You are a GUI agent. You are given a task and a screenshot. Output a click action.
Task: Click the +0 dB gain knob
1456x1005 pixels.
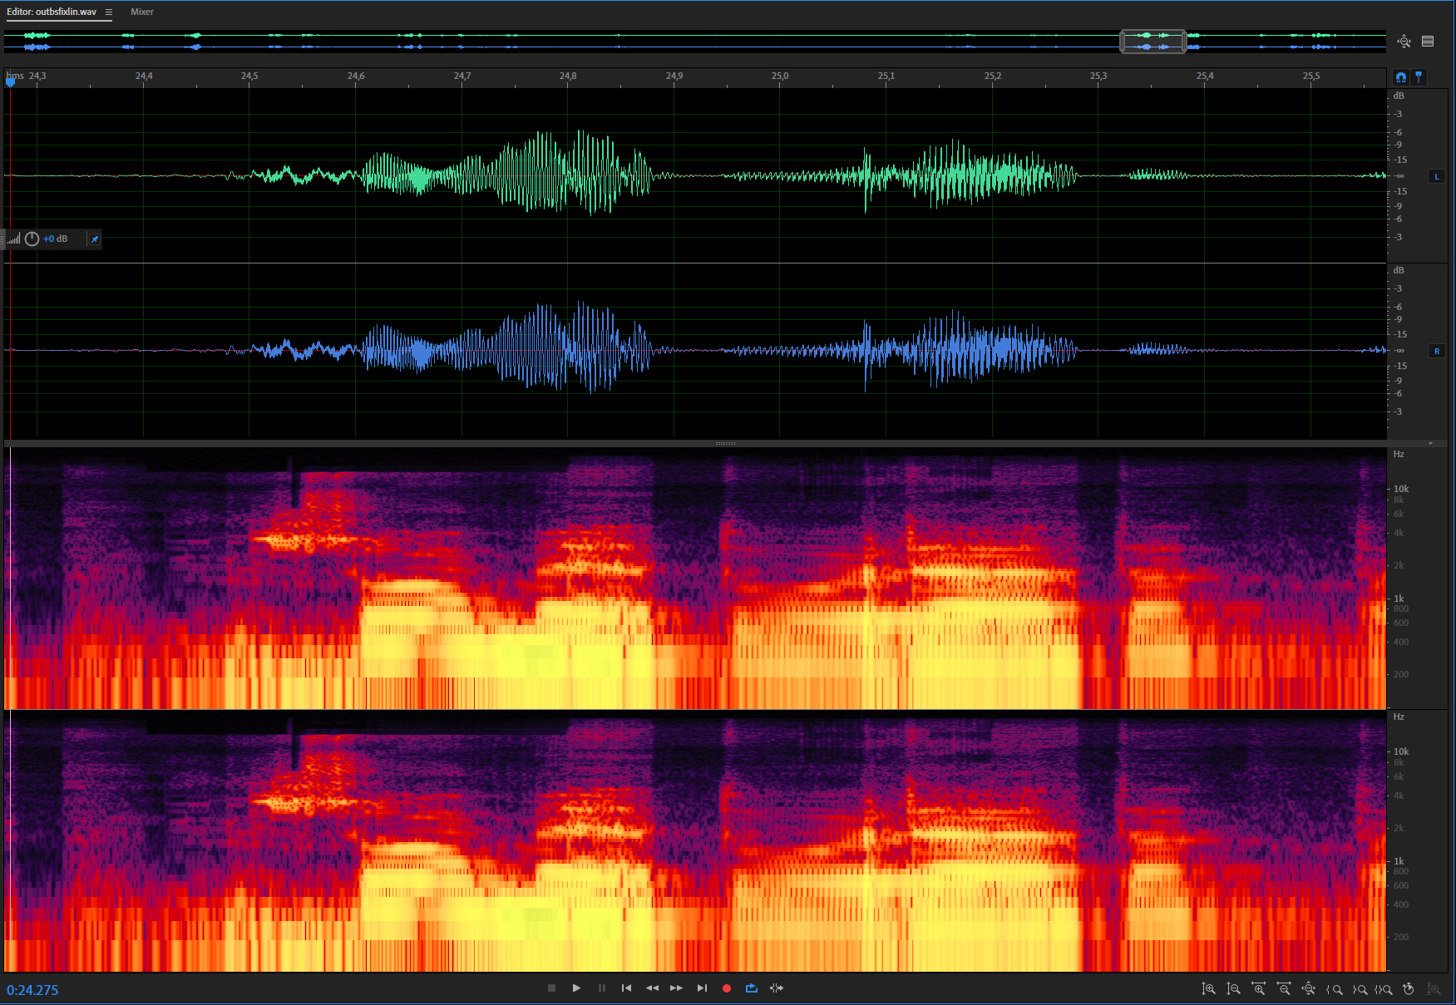[32, 239]
